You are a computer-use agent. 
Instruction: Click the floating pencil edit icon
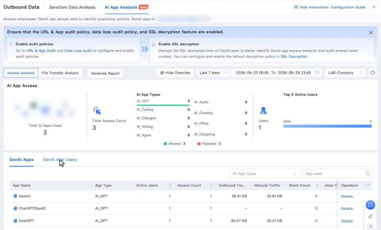coord(370,216)
